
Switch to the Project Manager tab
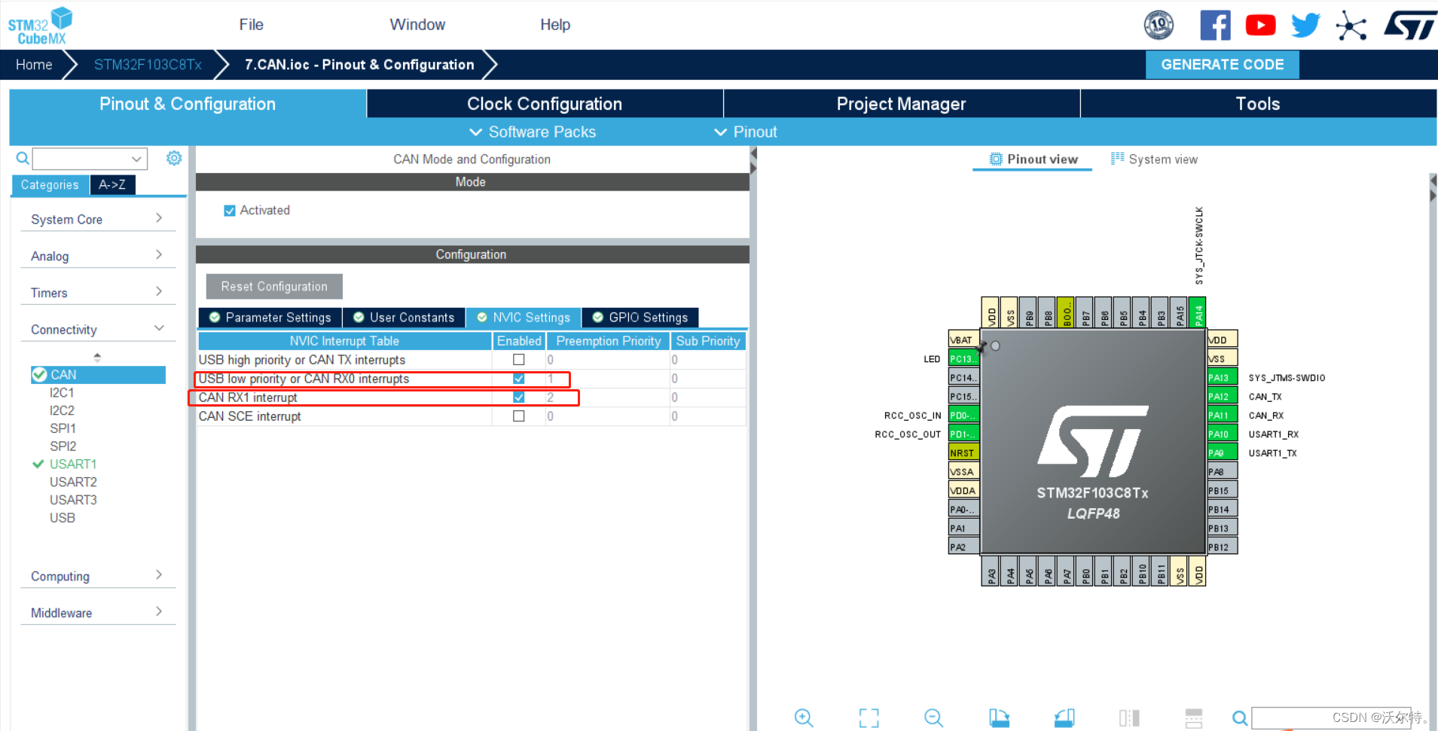(902, 104)
